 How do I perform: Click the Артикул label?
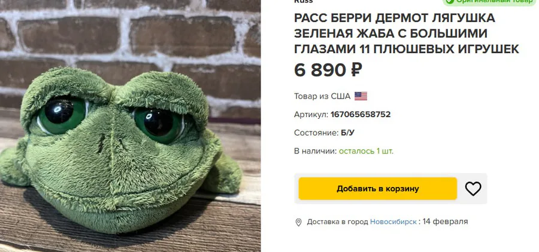311,114
